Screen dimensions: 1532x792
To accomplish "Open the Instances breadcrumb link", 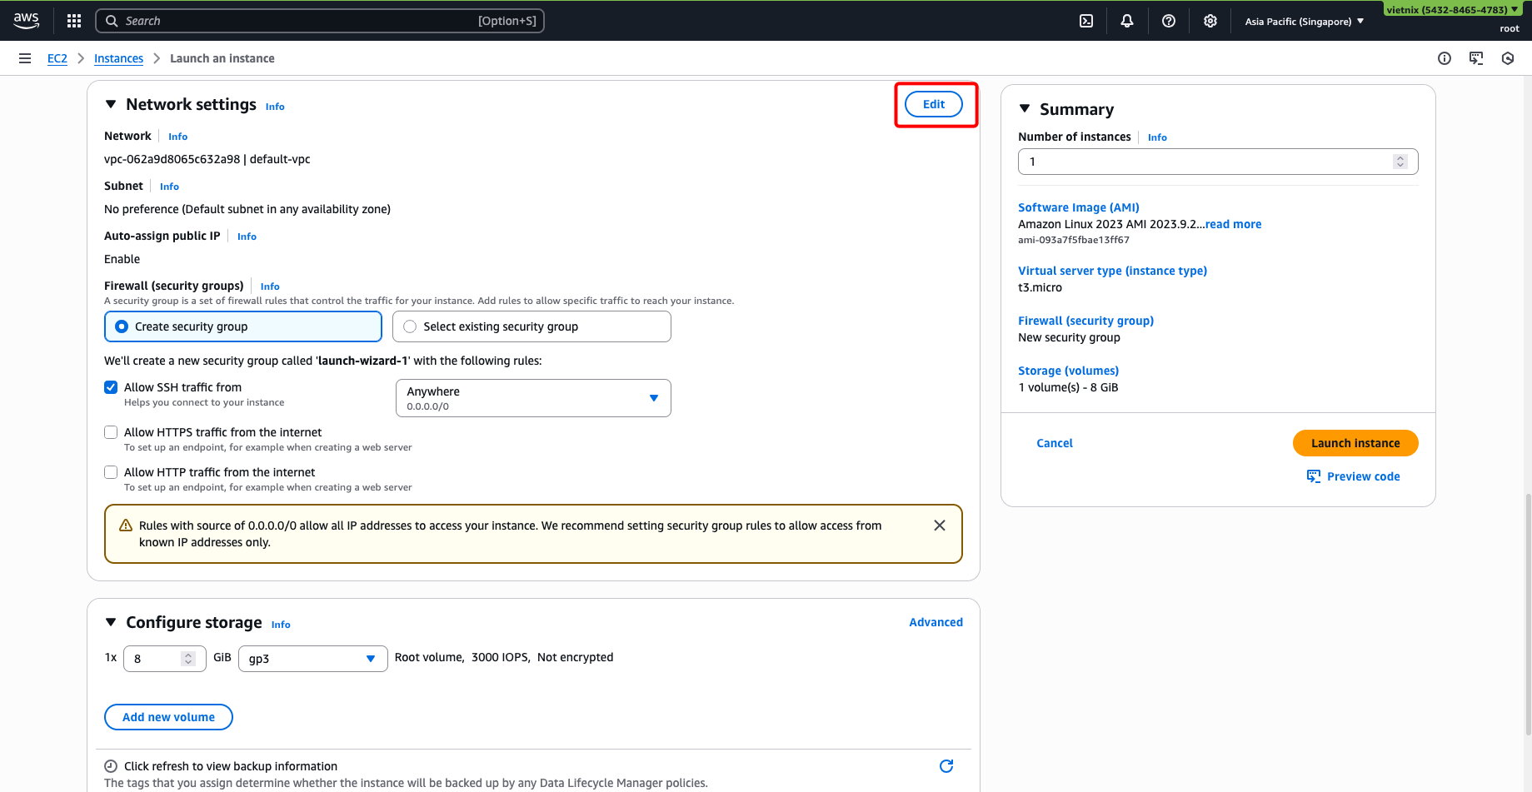I will 118,57.
